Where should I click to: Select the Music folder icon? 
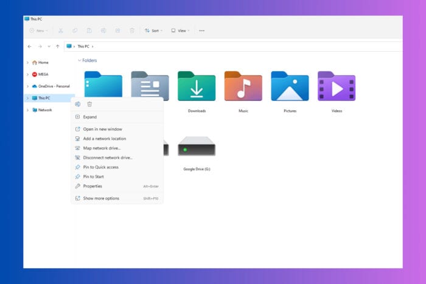point(243,86)
